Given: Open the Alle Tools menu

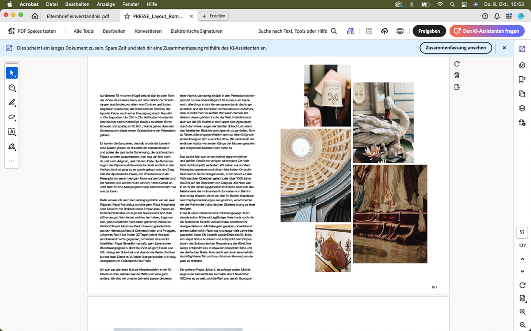Looking at the screenshot, I should coord(84,31).
